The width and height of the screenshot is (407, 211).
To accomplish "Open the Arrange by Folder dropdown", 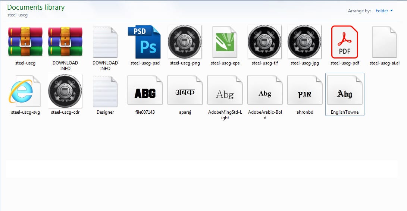I will click(384, 11).
